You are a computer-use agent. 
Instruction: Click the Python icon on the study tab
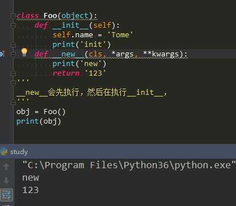click(x=3, y=152)
